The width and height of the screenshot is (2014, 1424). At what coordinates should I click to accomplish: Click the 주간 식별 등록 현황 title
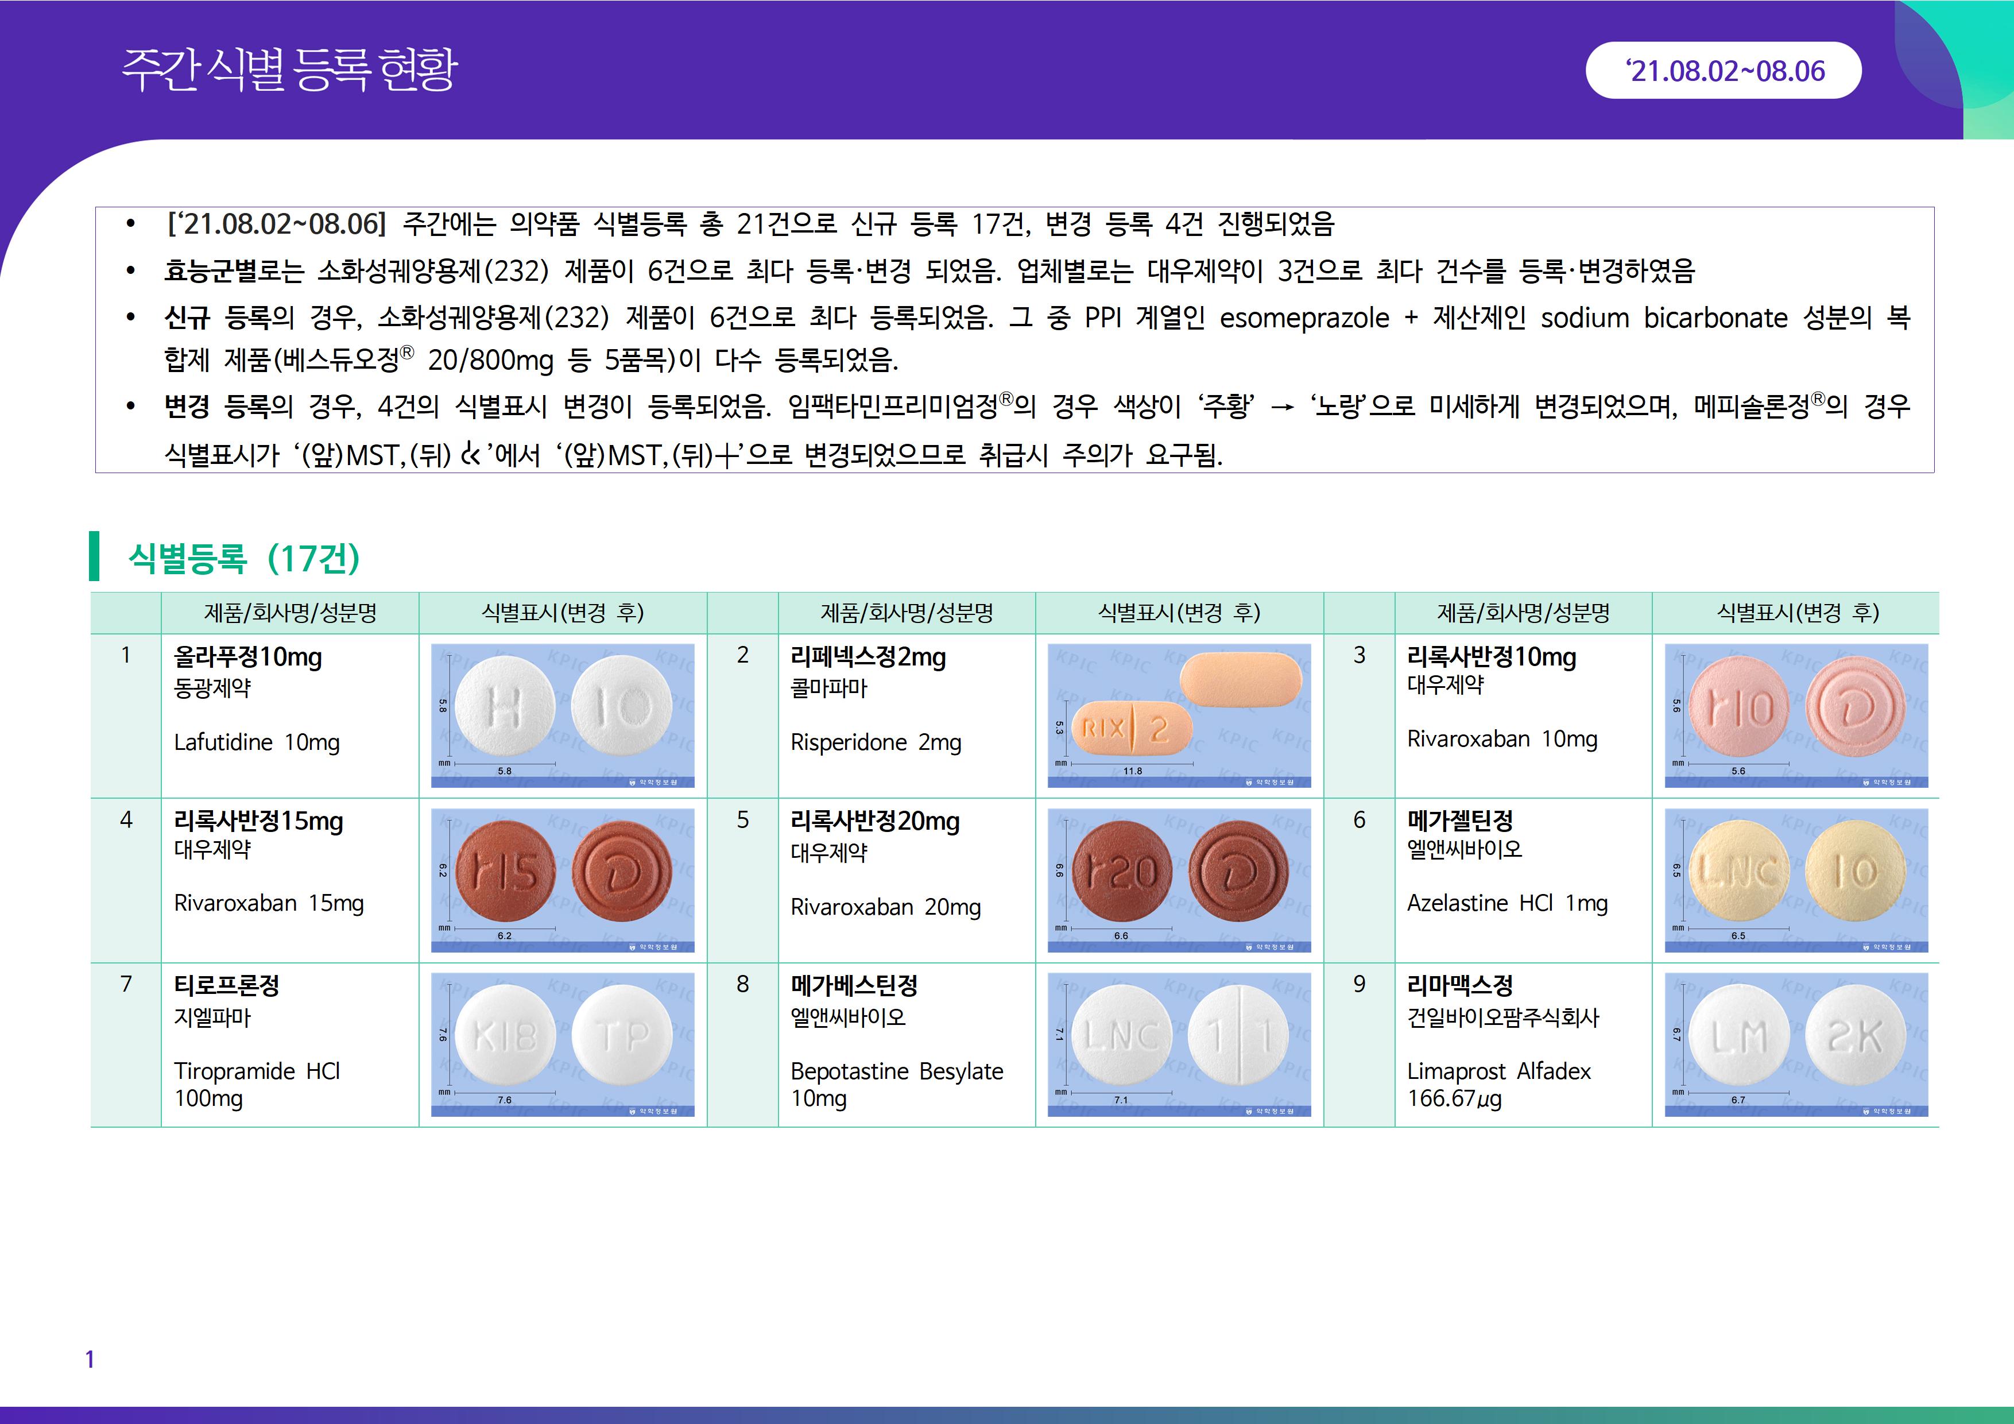[289, 70]
